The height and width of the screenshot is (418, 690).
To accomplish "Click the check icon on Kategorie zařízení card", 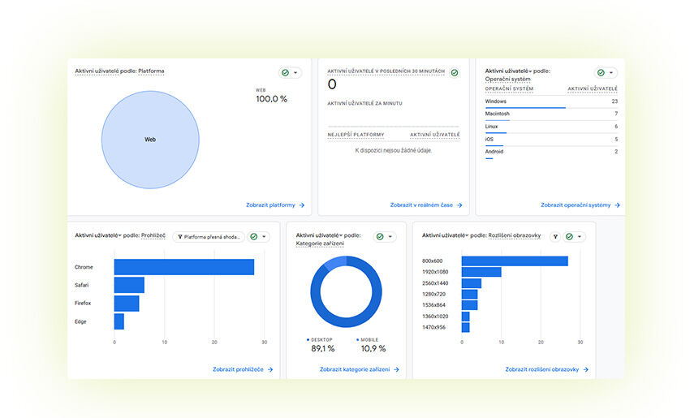I will 379,237.
